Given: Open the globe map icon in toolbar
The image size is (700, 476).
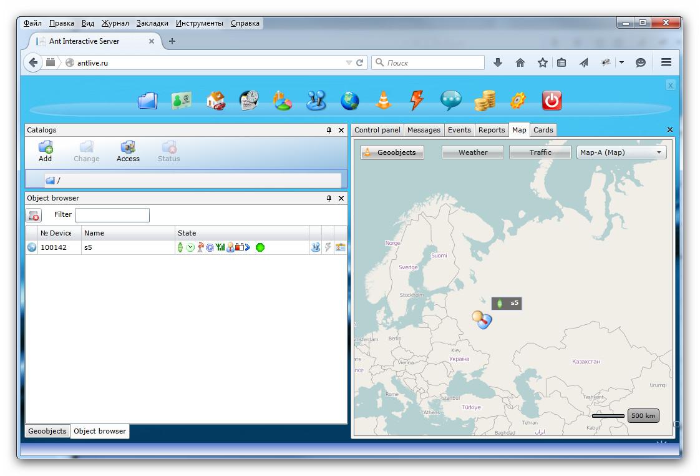Looking at the screenshot, I should [x=350, y=101].
